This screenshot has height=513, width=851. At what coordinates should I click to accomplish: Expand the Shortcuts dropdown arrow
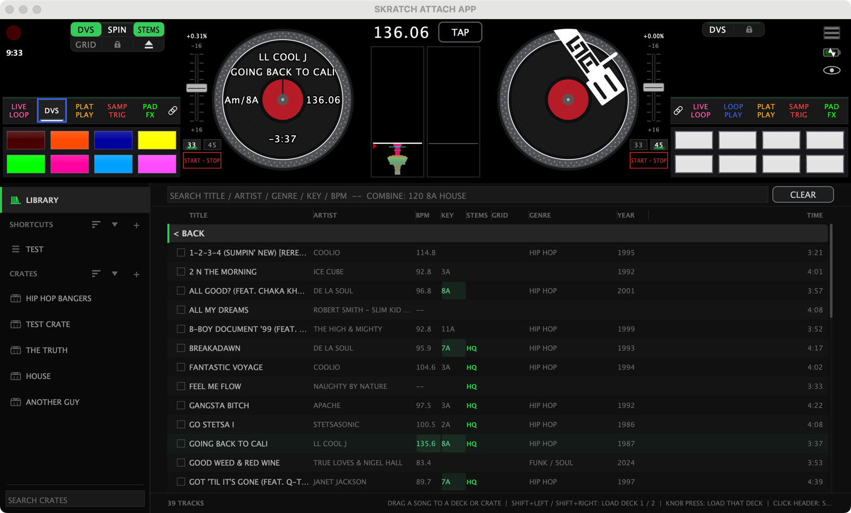coord(114,225)
